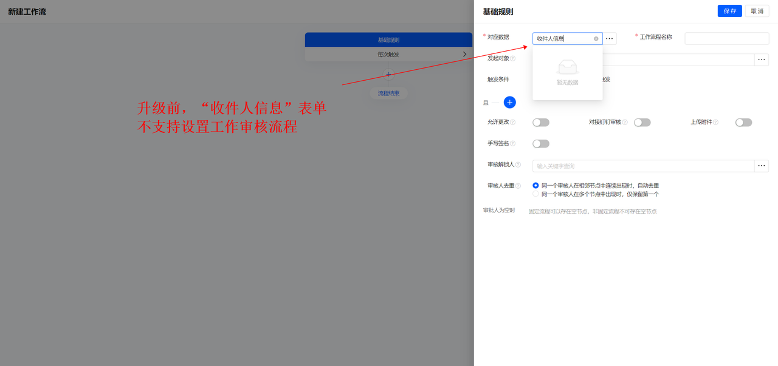Click the 取消 button

[x=757, y=11]
